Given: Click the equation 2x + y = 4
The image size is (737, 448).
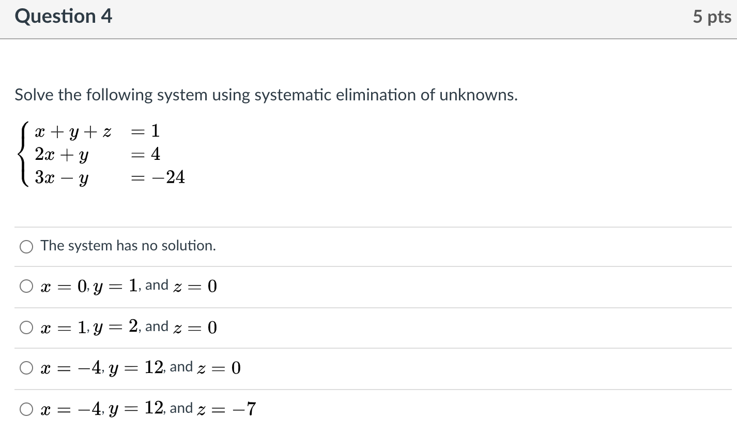Looking at the screenshot, I should 97,154.
